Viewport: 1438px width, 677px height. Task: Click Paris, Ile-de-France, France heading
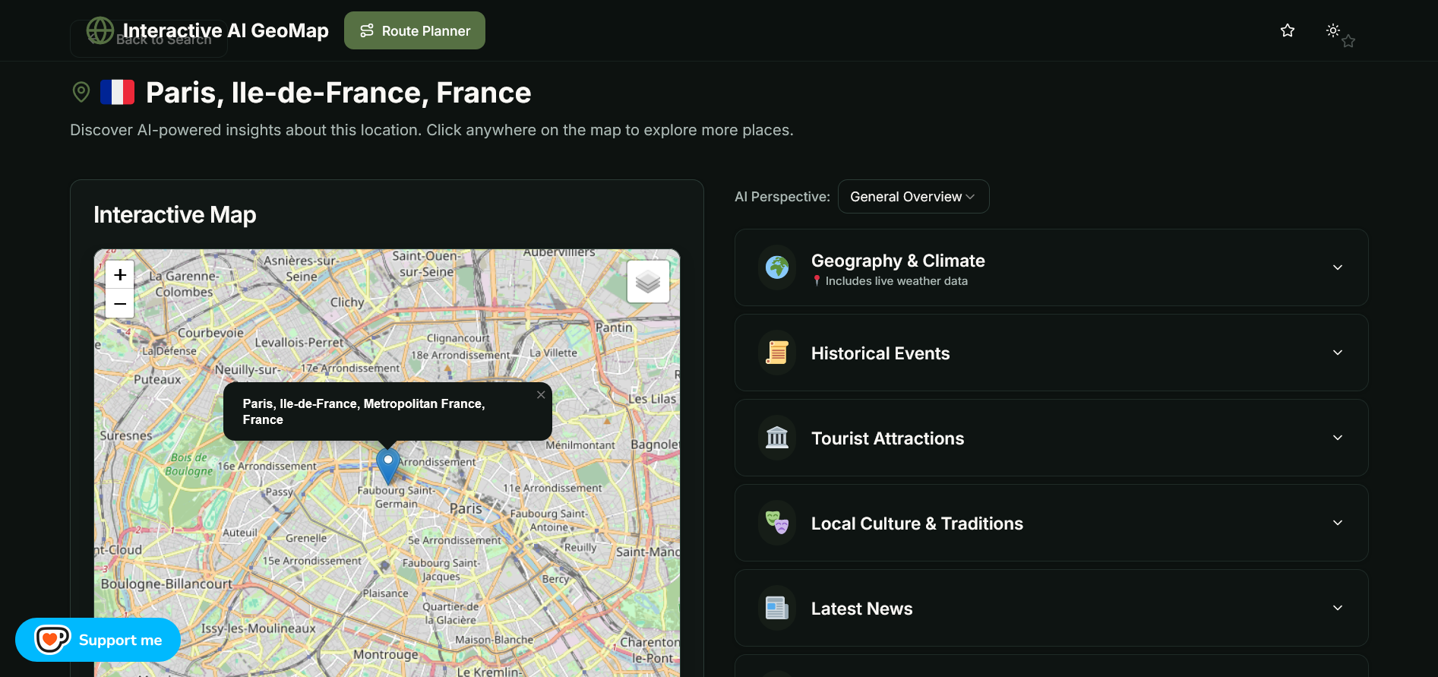(x=338, y=93)
